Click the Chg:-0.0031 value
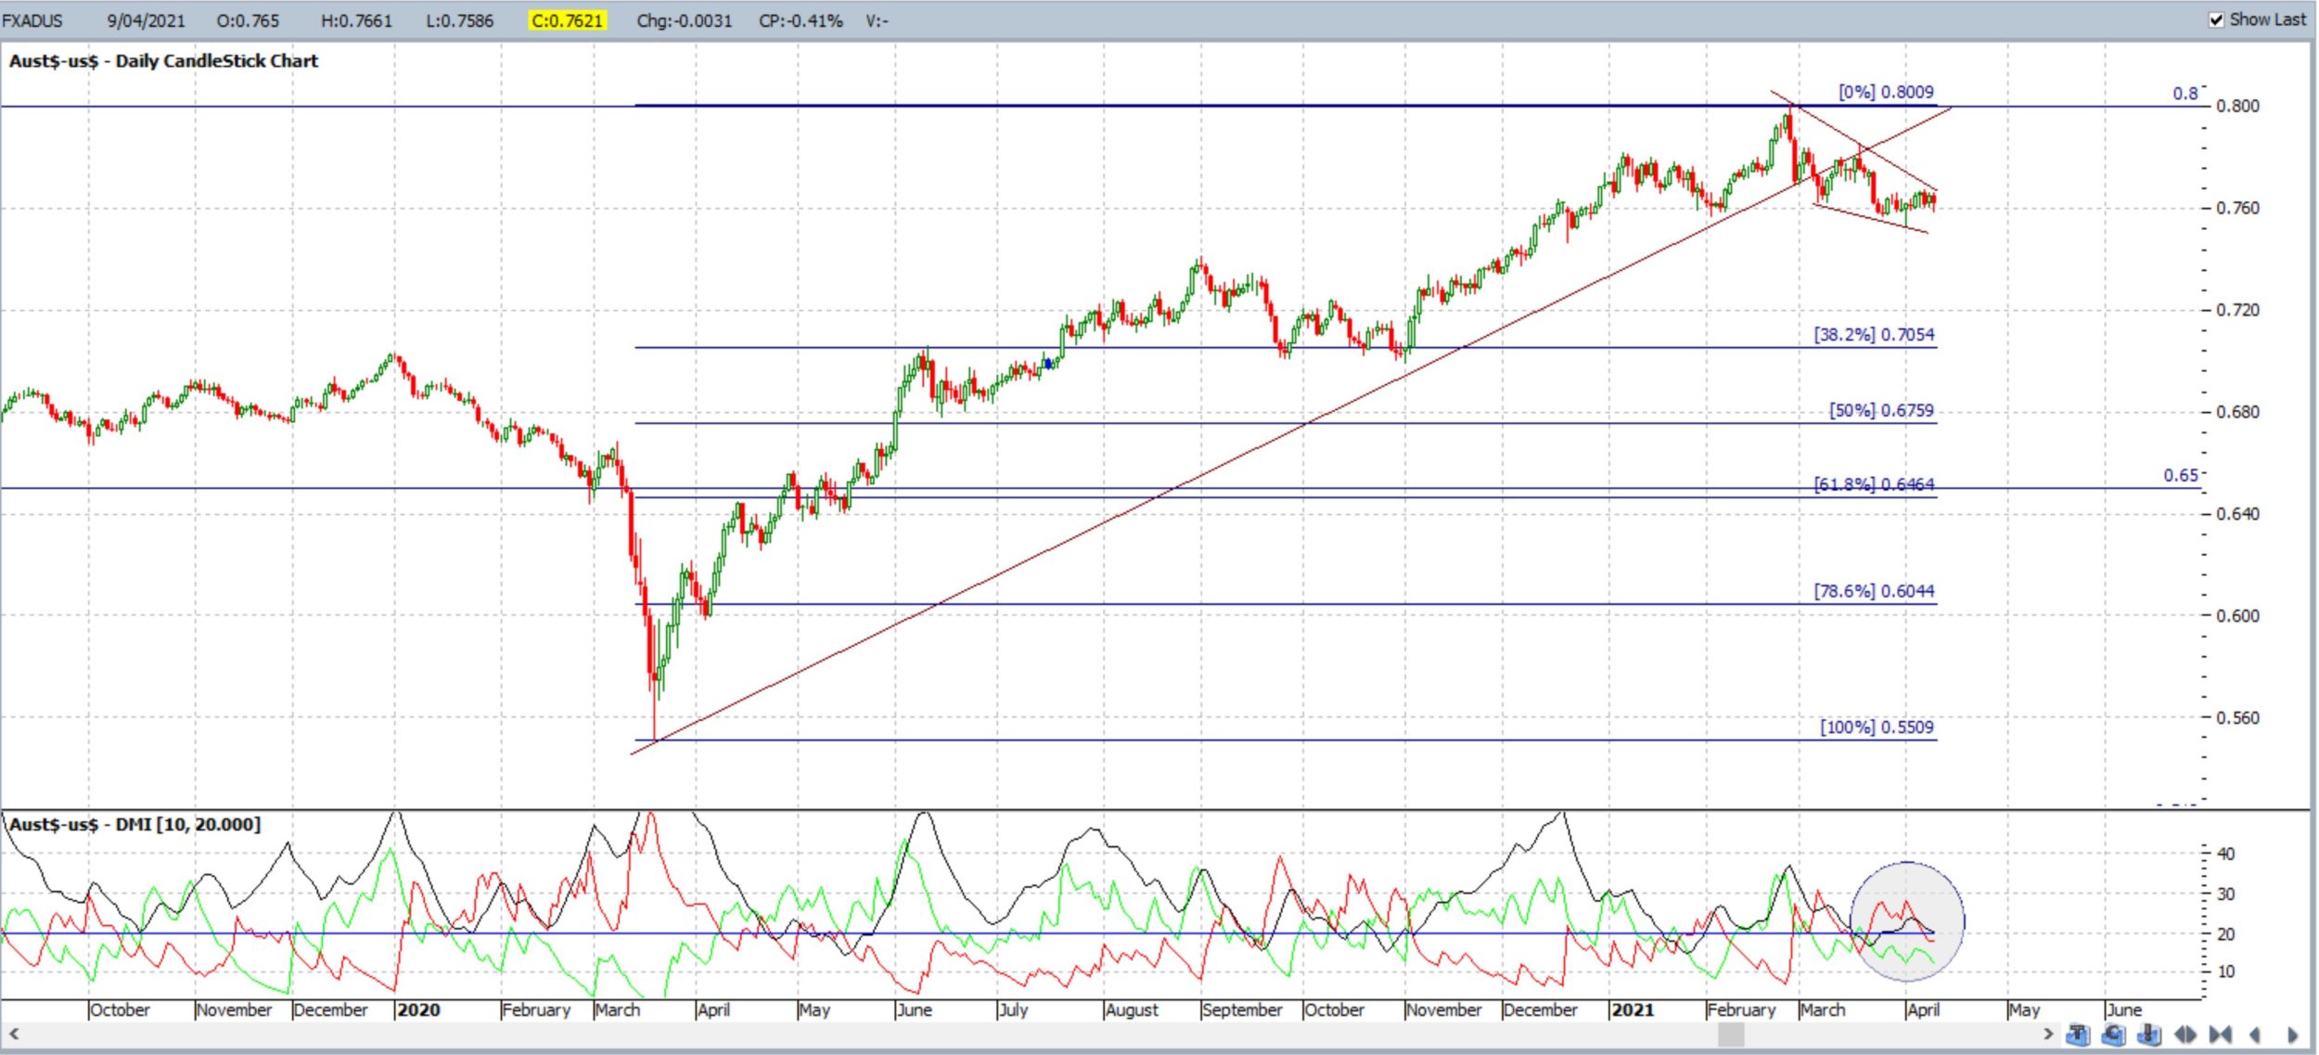Image resolution: width=2319 pixels, height=1055 pixels. [x=685, y=20]
